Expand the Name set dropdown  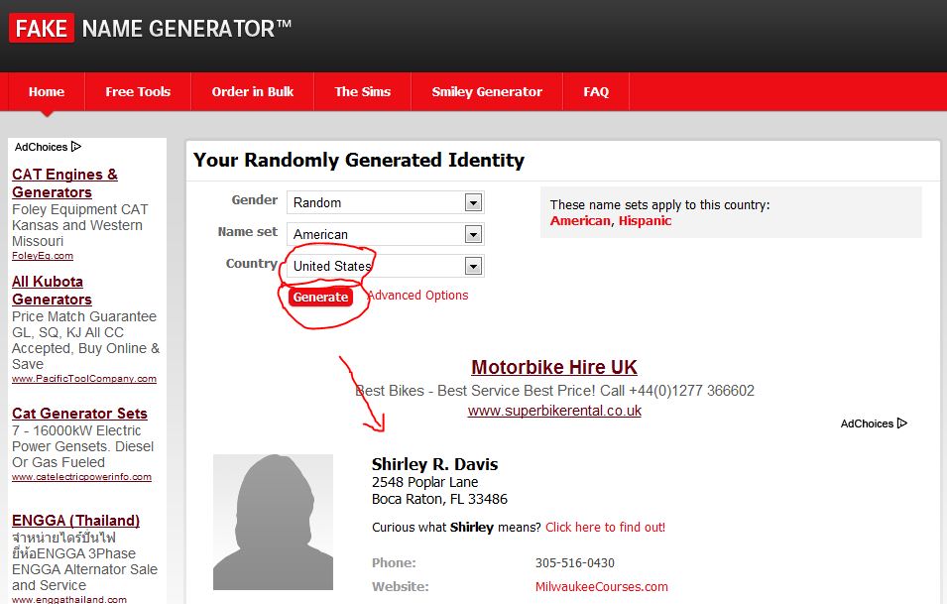(473, 235)
